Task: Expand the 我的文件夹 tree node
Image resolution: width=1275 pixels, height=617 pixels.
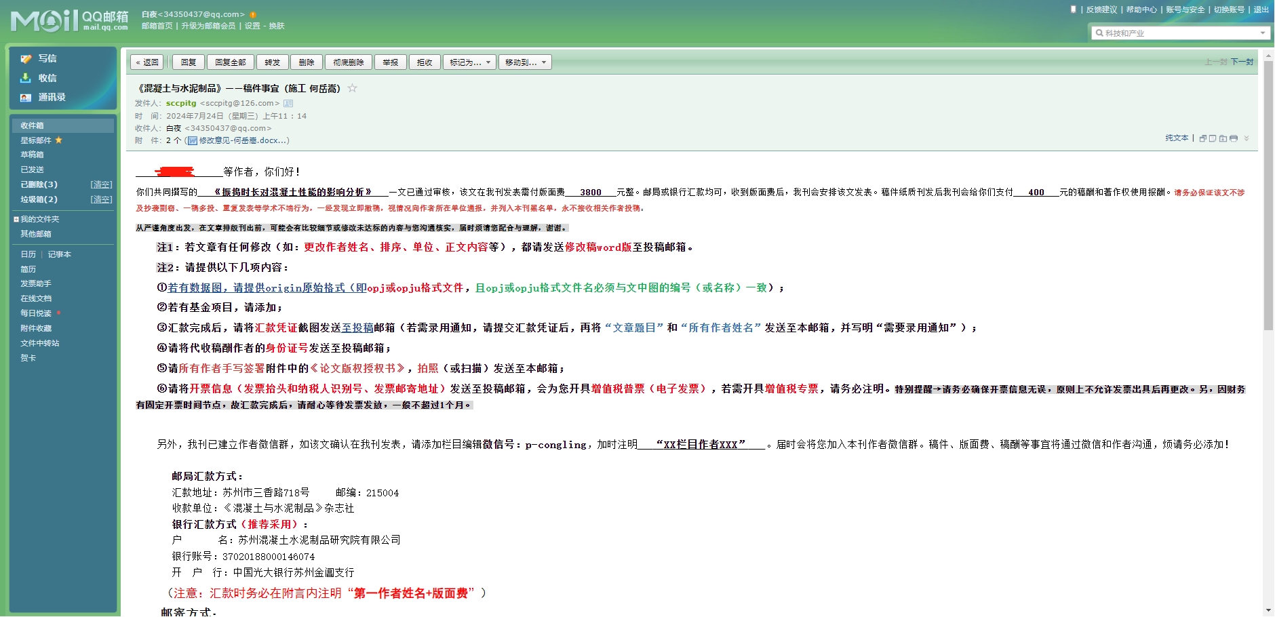Action: click(x=16, y=220)
